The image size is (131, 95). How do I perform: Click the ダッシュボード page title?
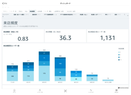pos(65,3)
